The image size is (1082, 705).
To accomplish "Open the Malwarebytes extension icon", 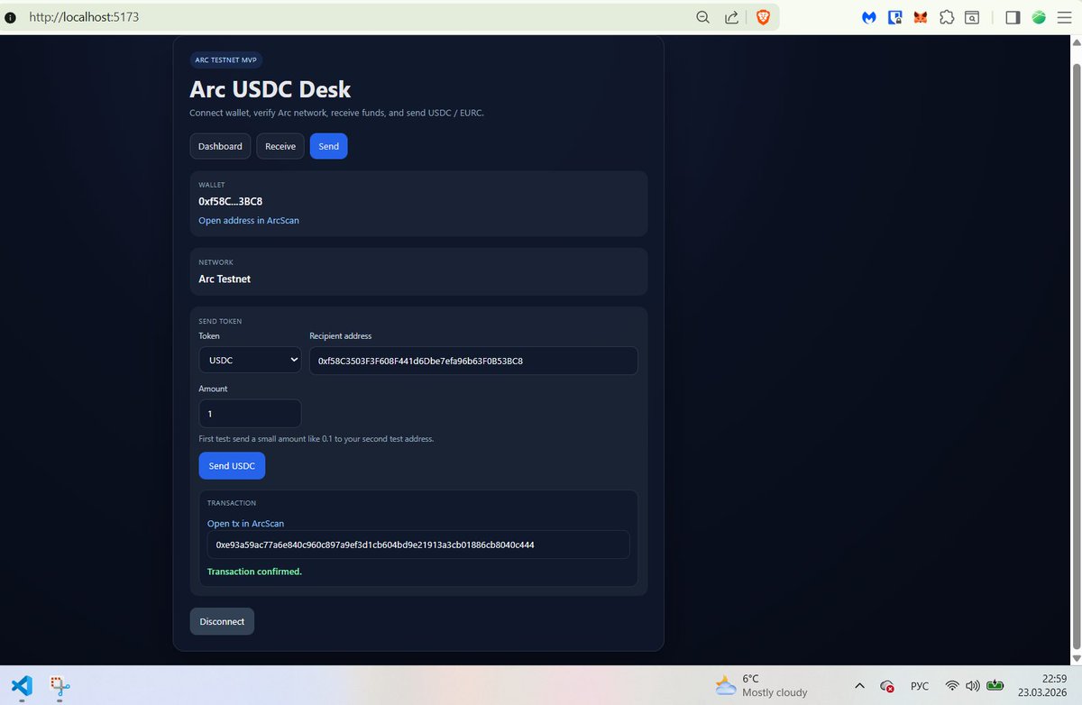I will (869, 17).
